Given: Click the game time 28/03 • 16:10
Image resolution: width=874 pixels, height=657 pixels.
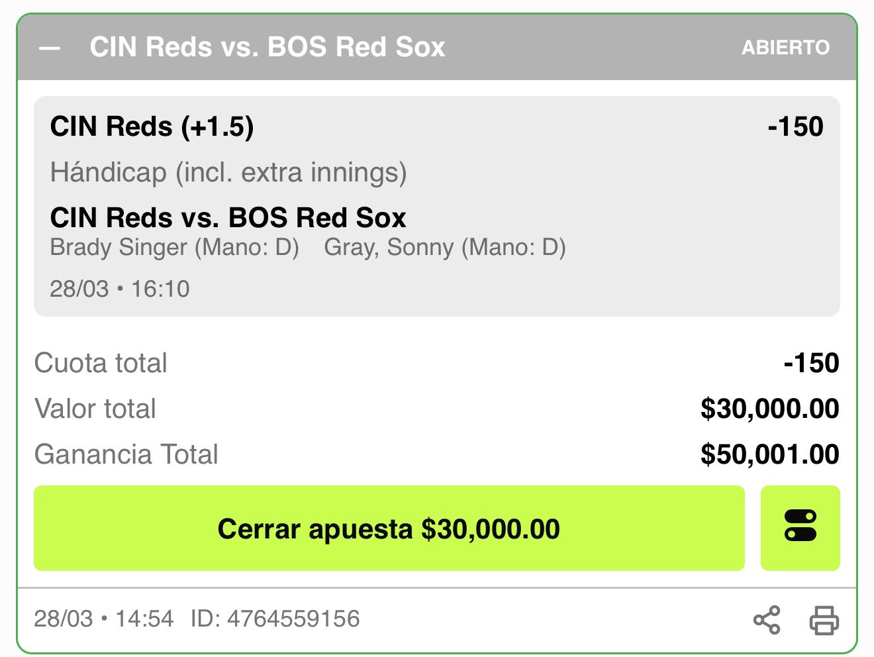Looking at the screenshot, I should [x=120, y=289].
